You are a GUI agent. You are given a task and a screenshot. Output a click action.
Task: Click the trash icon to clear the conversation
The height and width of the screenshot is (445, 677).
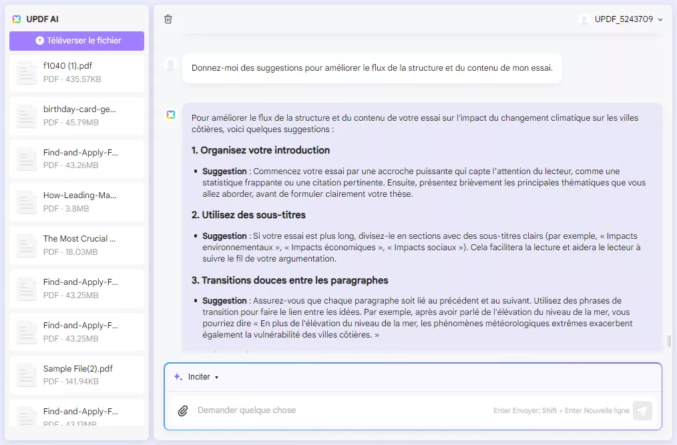point(168,19)
